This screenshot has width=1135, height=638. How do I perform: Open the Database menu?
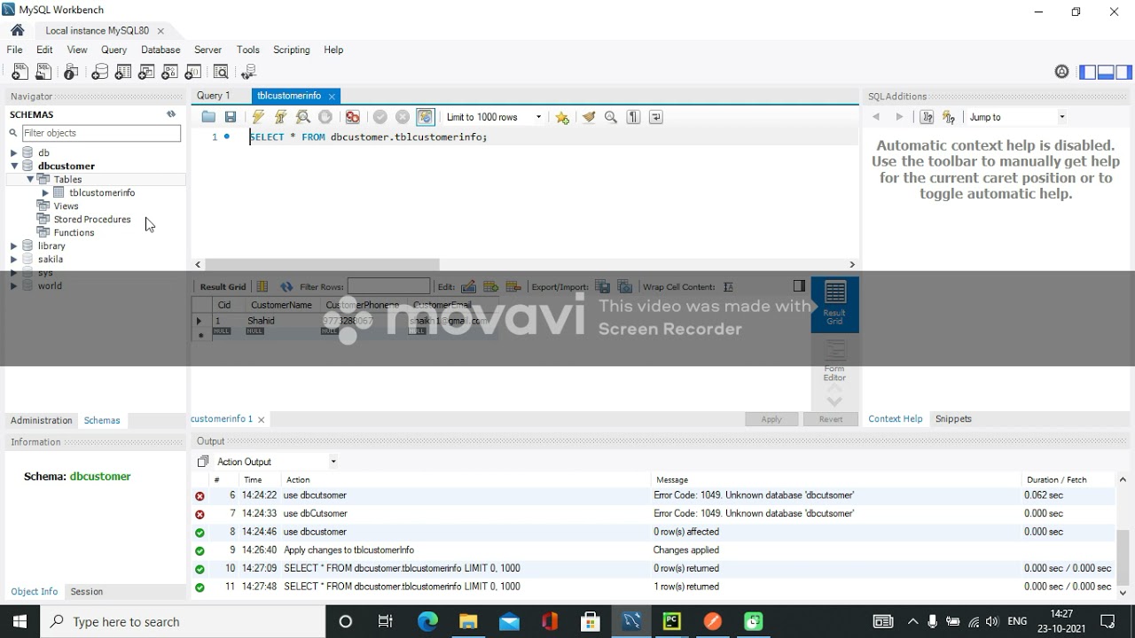(160, 50)
